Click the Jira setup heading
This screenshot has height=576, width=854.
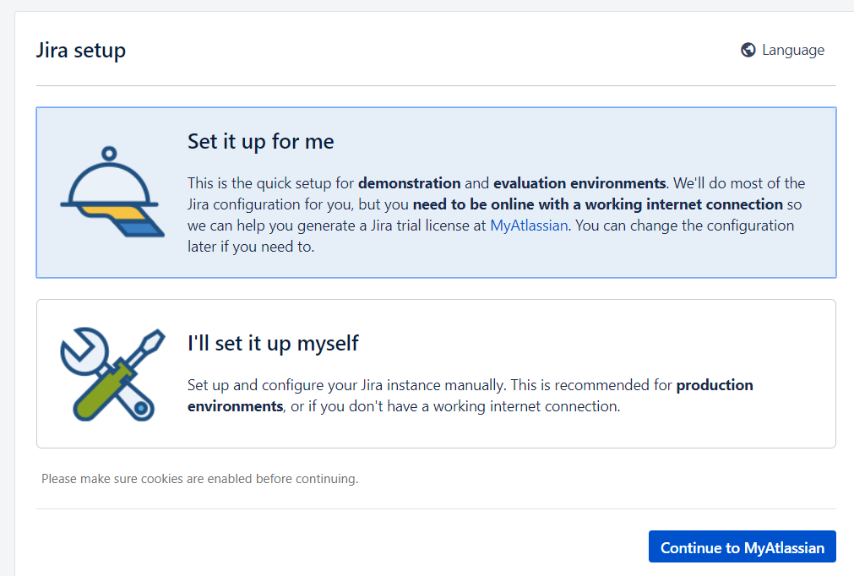tap(80, 50)
